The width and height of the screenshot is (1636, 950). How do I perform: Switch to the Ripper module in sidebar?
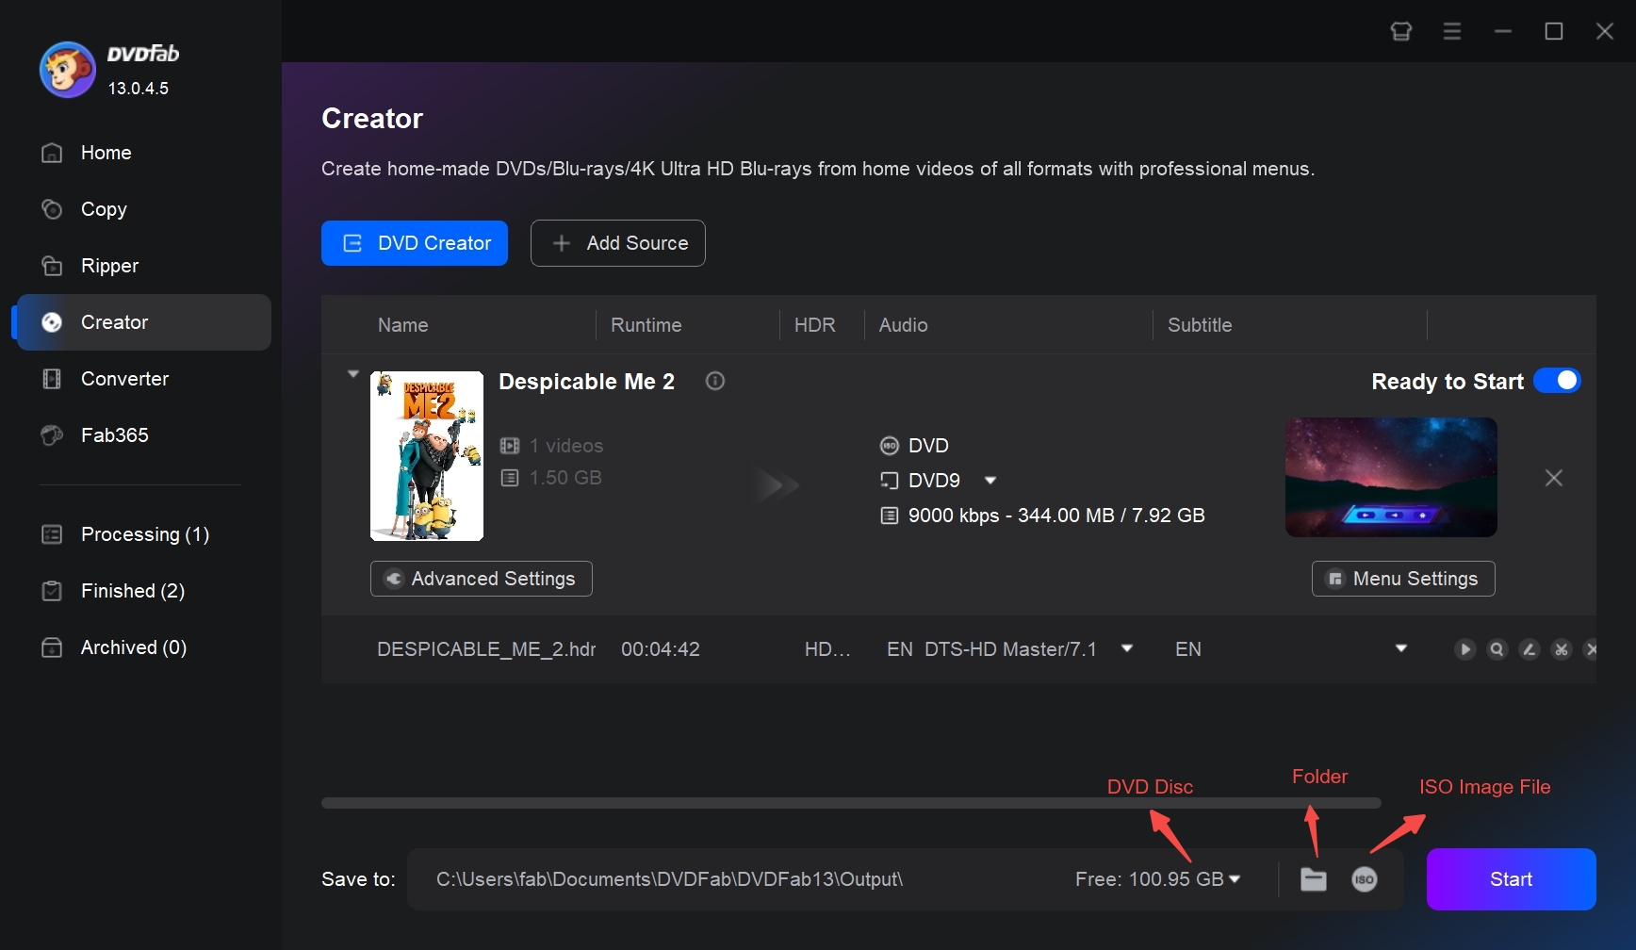point(108,265)
